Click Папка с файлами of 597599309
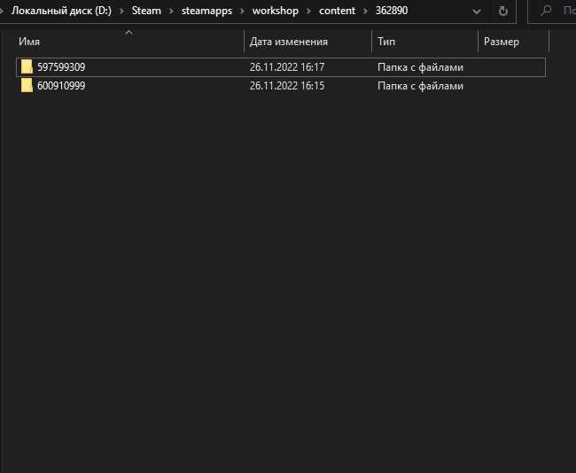 pyautogui.click(x=420, y=67)
